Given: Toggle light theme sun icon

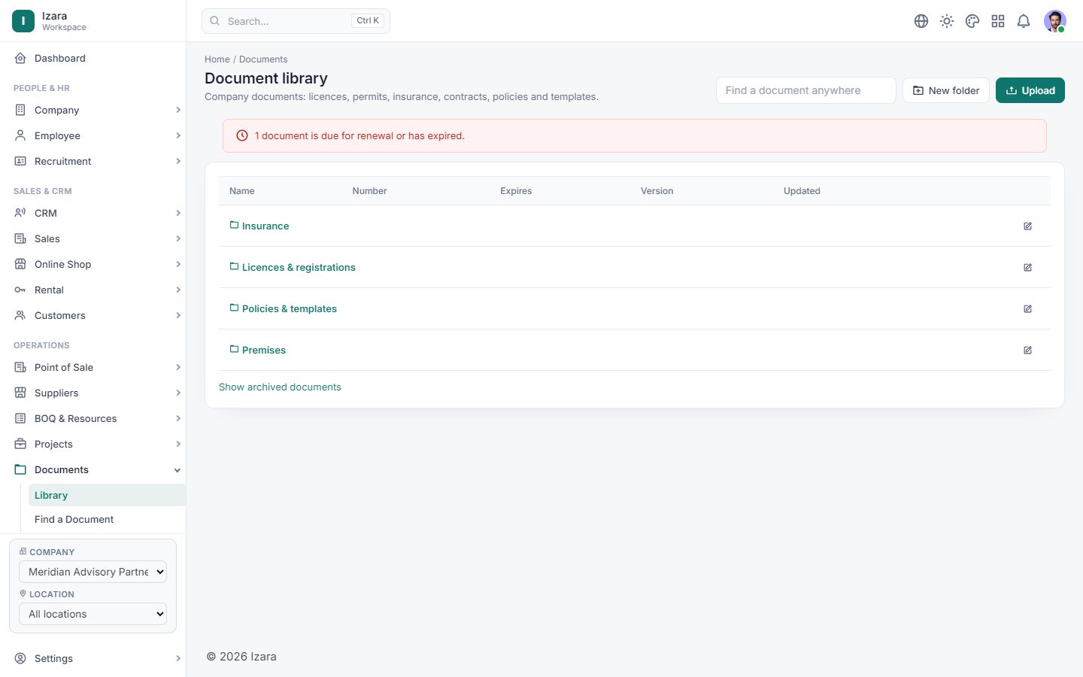Looking at the screenshot, I should pyautogui.click(x=947, y=21).
